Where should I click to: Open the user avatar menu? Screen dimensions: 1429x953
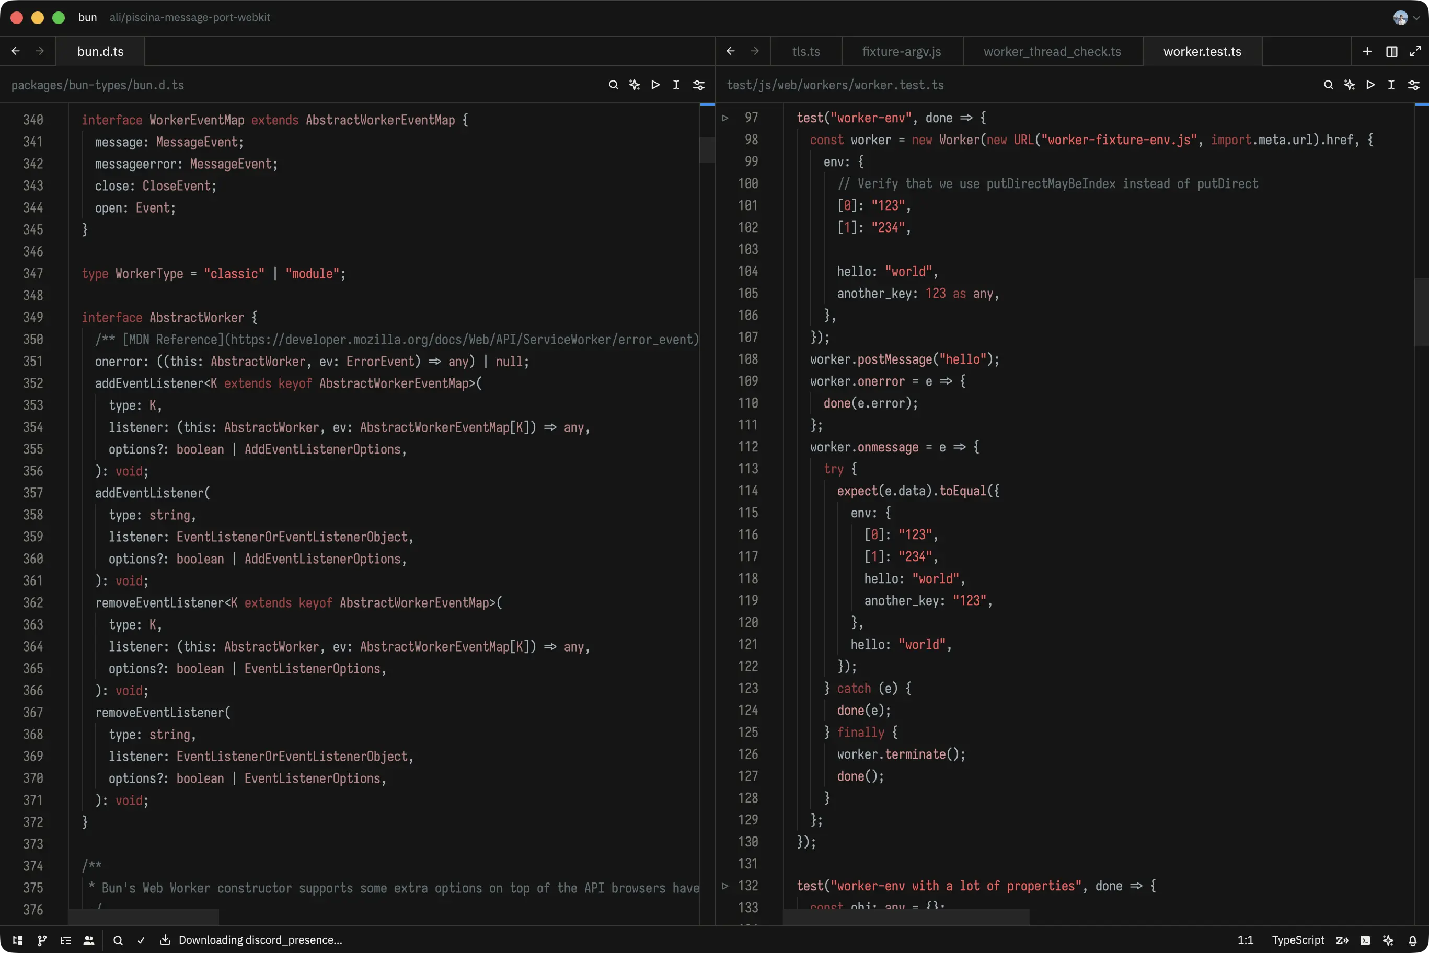(x=1406, y=18)
